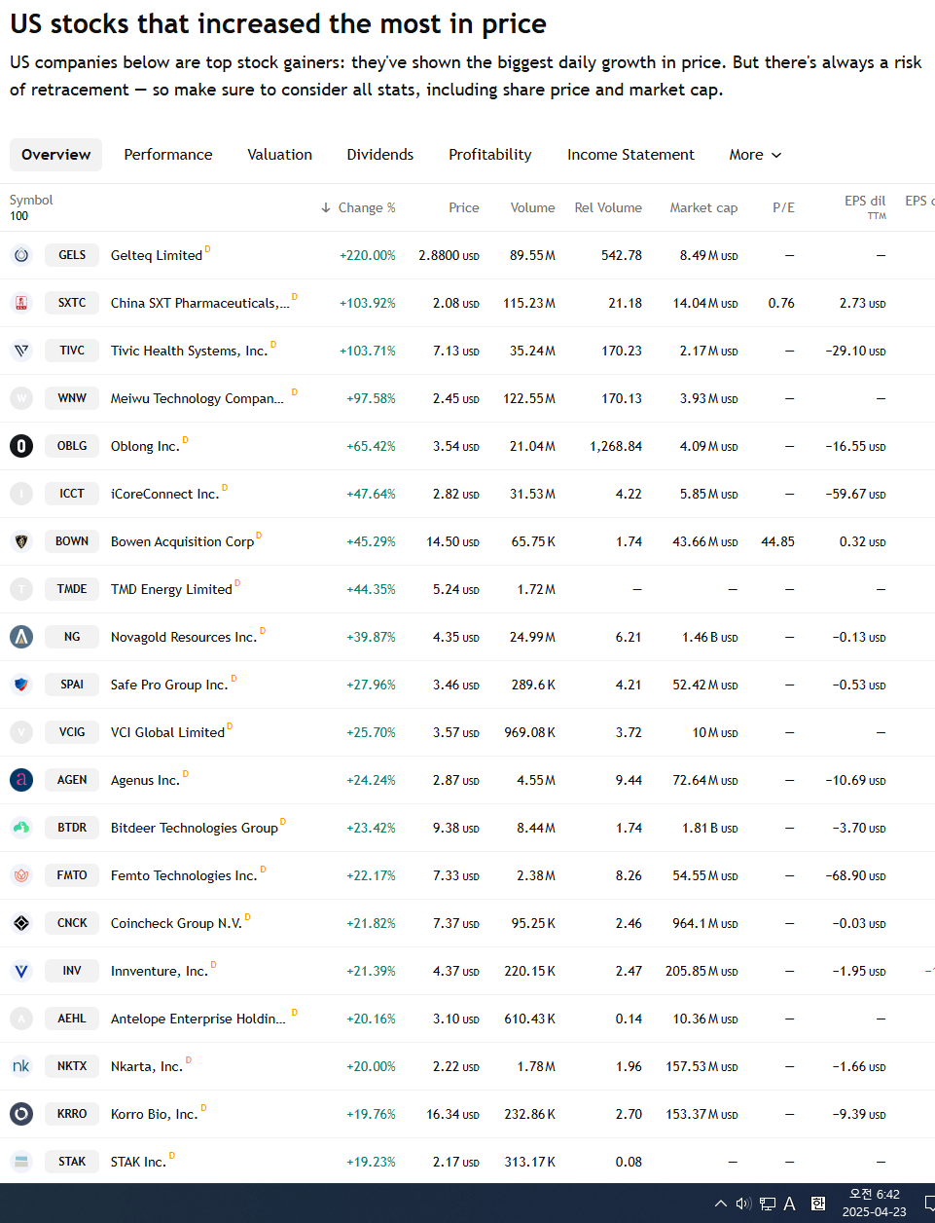The width and height of the screenshot is (935, 1223).
Task: Click the SXTC company logo icon
Action: click(21, 303)
